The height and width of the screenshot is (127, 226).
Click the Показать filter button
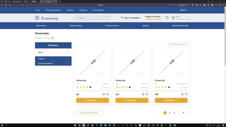pyautogui.click(x=53, y=45)
